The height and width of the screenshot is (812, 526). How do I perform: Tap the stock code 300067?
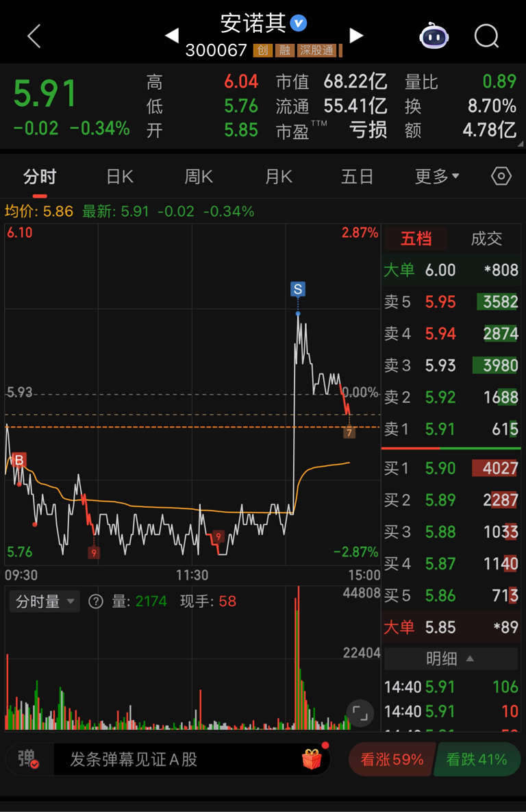pos(216,50)
